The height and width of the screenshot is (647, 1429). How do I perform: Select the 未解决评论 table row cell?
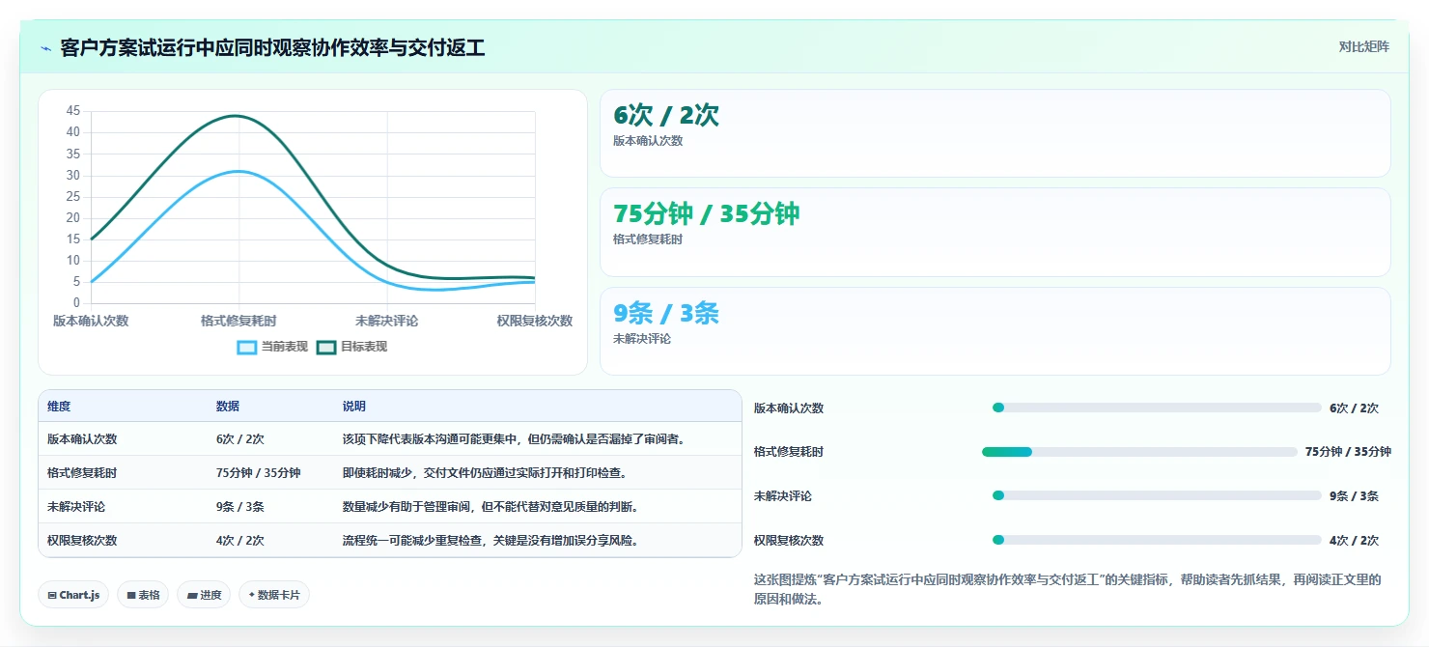click(x=76, y=506)
